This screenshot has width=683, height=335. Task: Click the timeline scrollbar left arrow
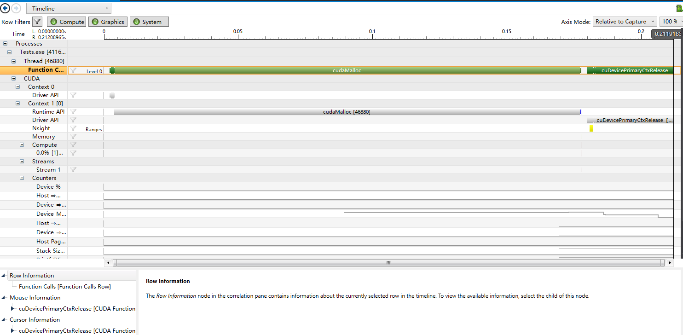(x=109, y=263)
